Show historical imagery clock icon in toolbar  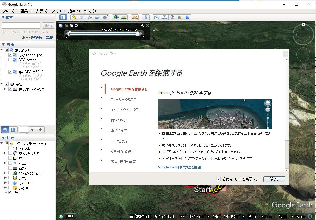(116, 17)
